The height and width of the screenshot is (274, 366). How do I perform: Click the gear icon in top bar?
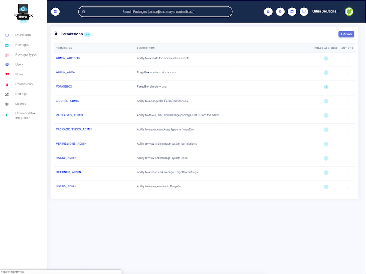[280, 11]
